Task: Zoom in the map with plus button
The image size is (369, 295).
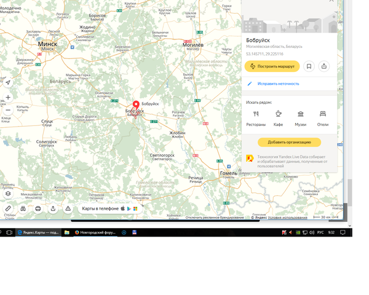Action: tap(8, 97)
